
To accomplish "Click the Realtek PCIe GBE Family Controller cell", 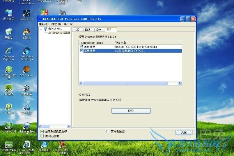I will 136,47.
